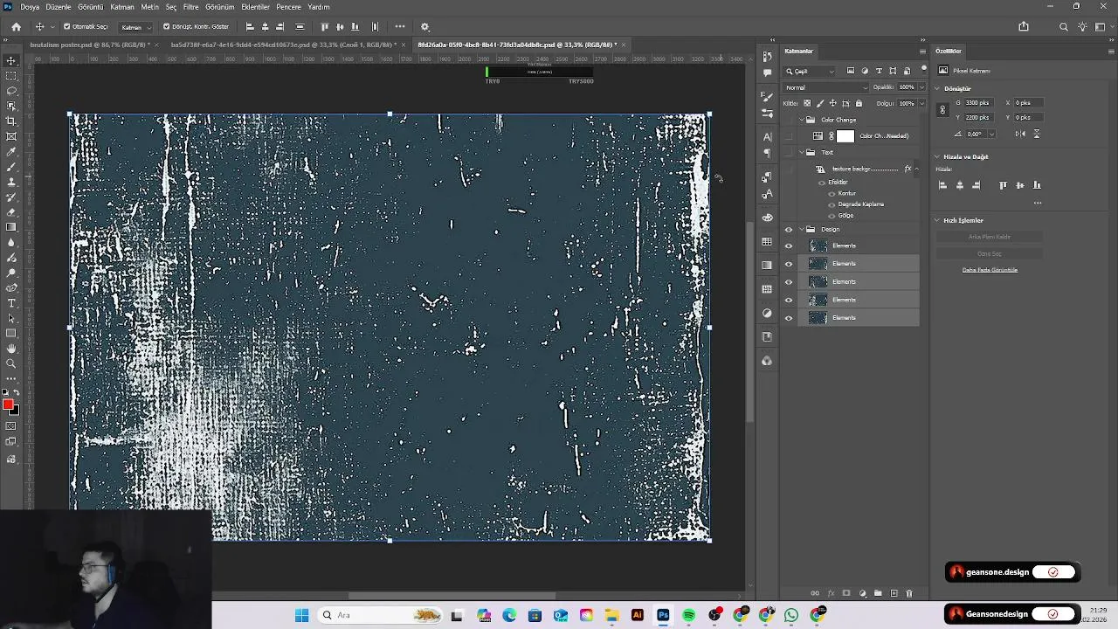Select the Zoom tool

tap(11, 363)
